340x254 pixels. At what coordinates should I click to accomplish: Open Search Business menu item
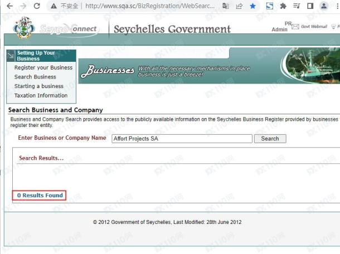click(x=35, y=77)
